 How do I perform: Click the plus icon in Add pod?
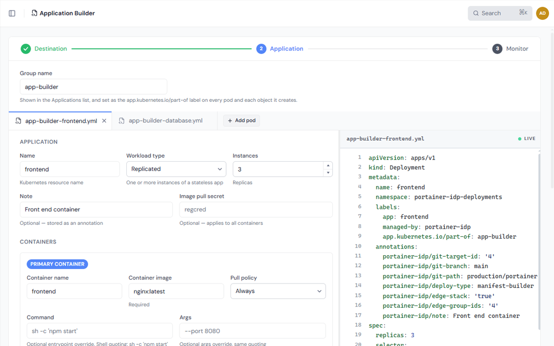[x=230, y=121]
